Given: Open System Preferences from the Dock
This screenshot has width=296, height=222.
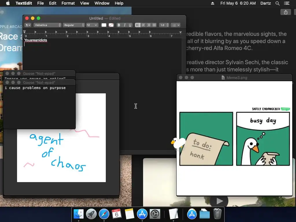Looking at the screenshot, I should pos(155,214).
